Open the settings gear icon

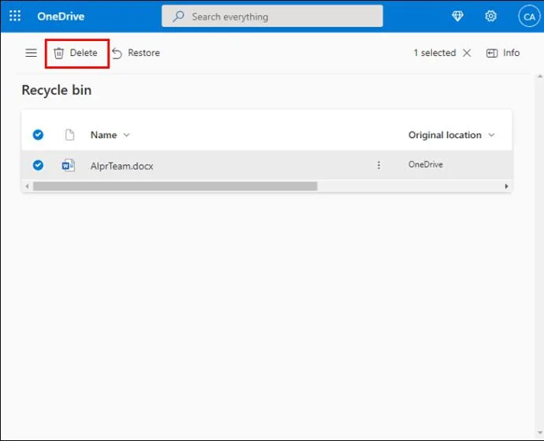490,16
